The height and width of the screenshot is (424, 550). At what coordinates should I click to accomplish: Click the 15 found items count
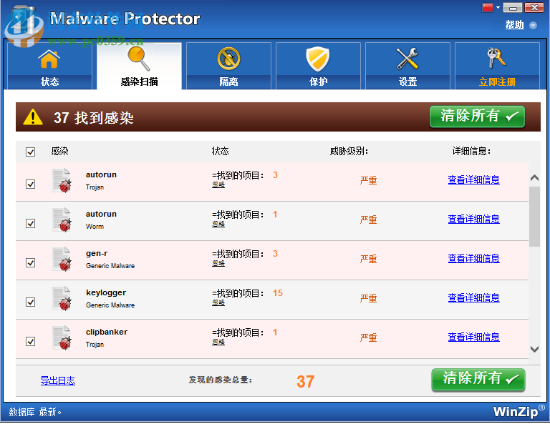click(278, 293)
